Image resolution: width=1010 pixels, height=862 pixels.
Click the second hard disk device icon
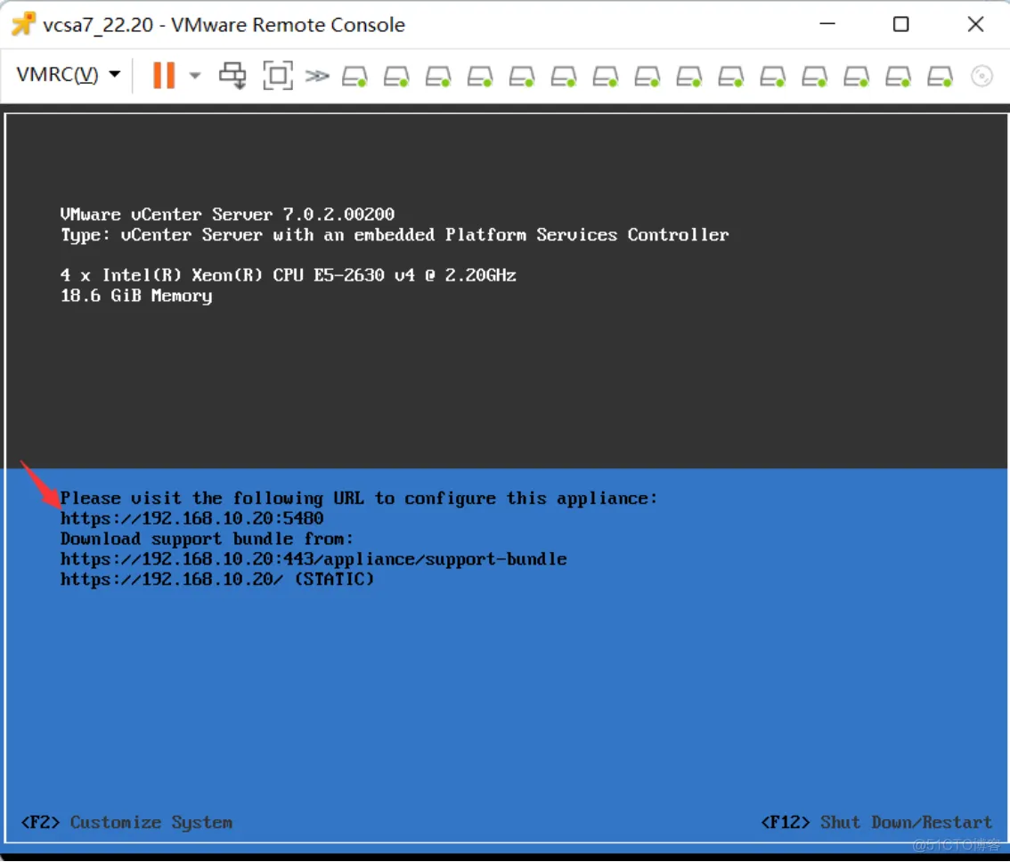pyautogui.click(x=396, y=77)
